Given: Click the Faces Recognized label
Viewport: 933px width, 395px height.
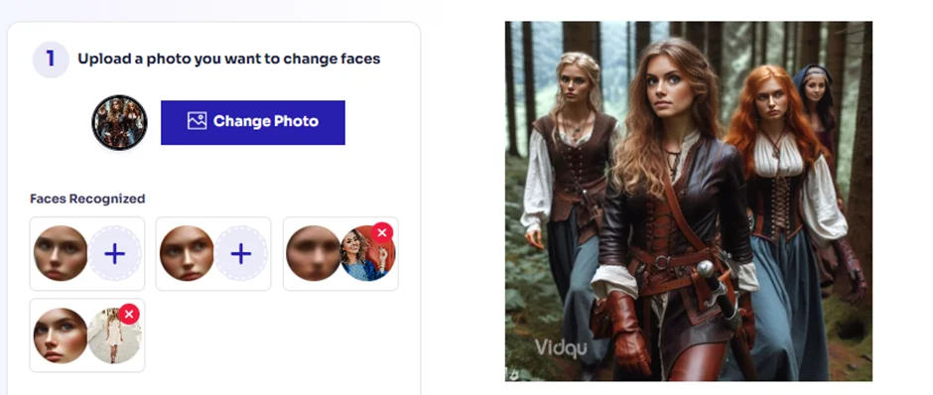Looking at the screenshot, I should [87, 198].
